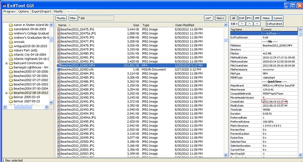The height and width of the screenshot is (162, 303).
Task: Click folder icon of Belmar 2007-09-23
Action: click(11, 101)
